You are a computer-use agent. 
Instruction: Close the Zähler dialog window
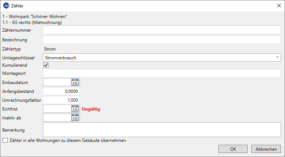[279, 6]
